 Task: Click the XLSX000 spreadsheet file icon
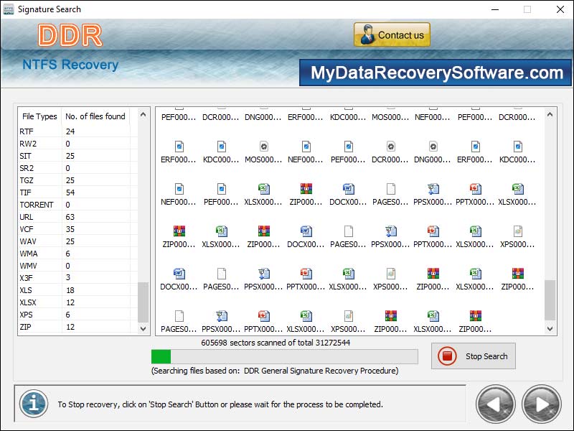[x=265, y=188]
